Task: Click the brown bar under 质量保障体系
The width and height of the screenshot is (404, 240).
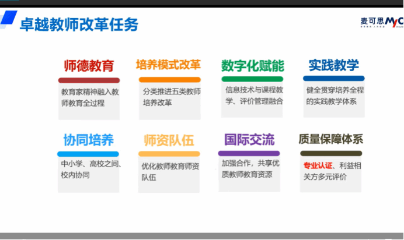Action: pos(330,153)
